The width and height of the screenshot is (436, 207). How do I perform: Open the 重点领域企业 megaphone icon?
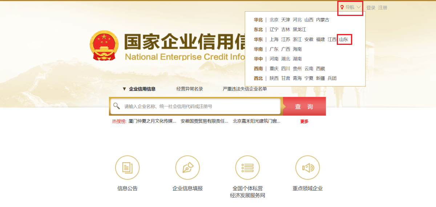(307, 168)
